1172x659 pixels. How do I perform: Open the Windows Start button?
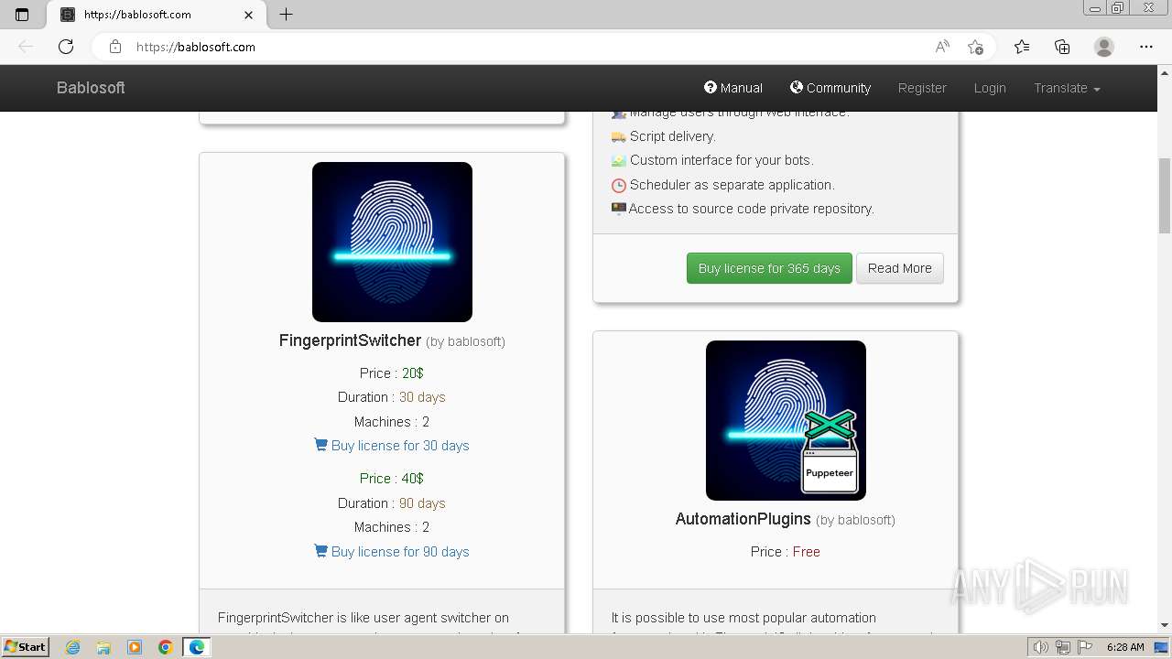click(x=26, y=647)
